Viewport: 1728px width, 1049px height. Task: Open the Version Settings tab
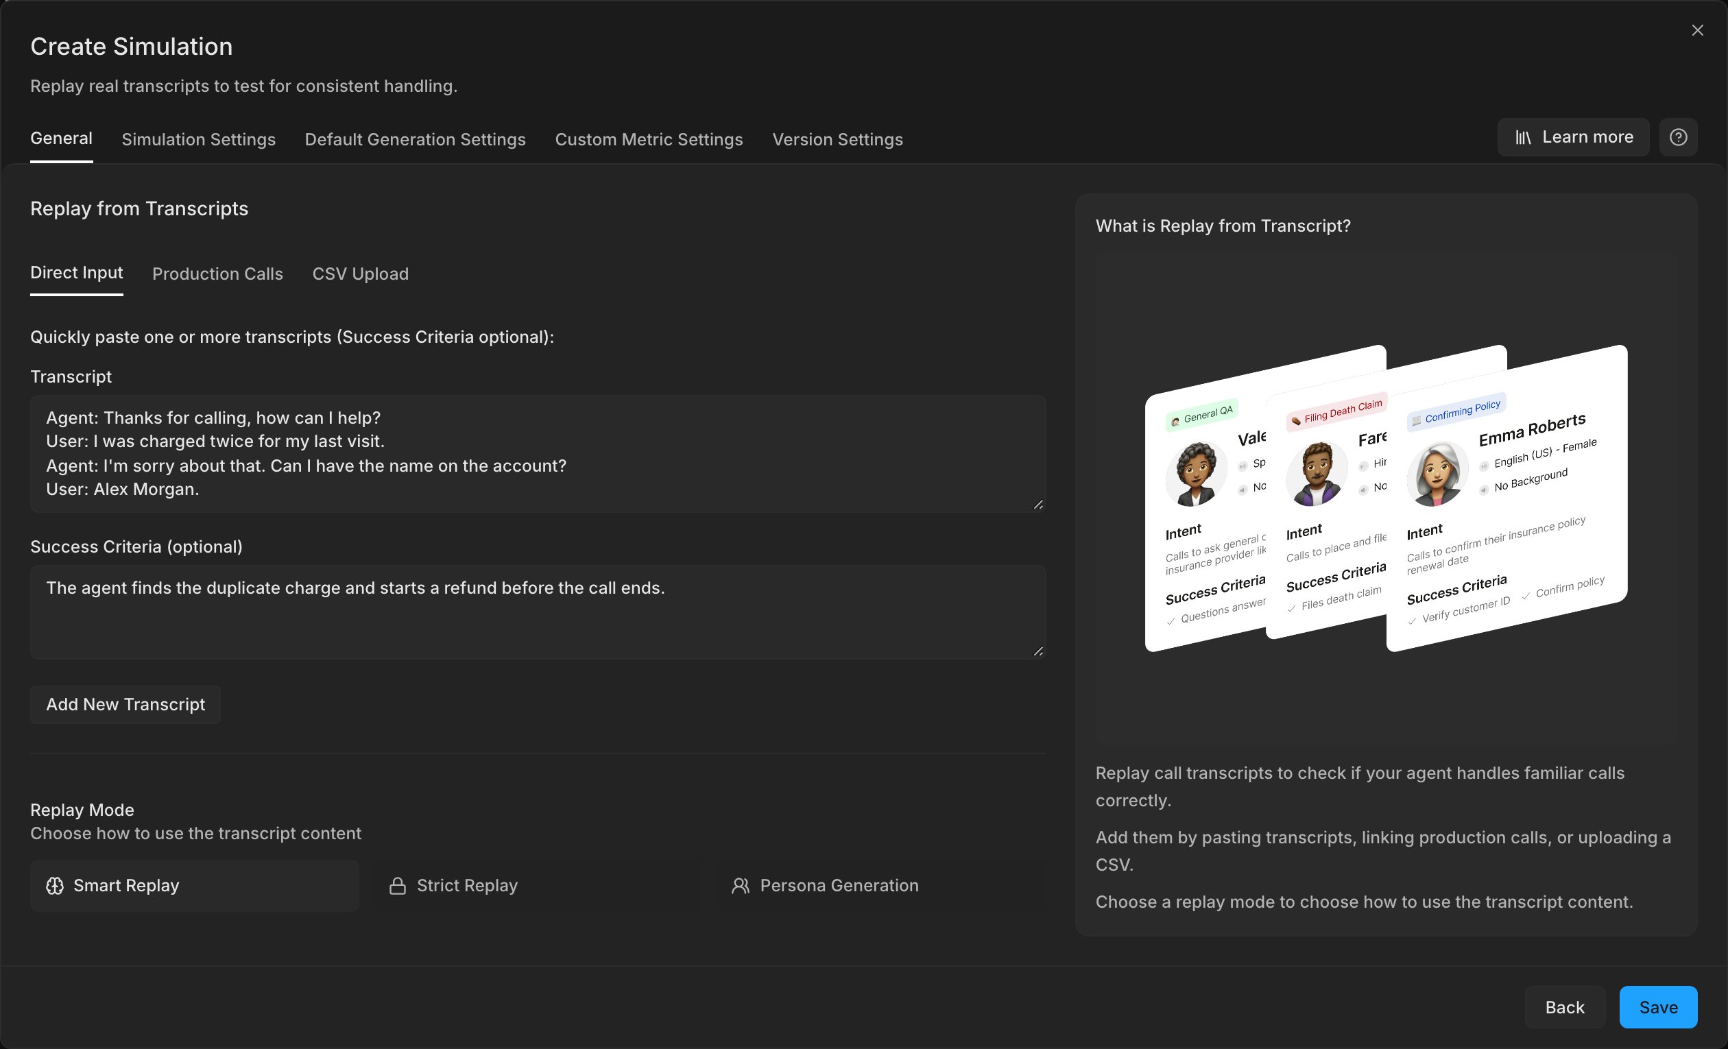[837, 140]
